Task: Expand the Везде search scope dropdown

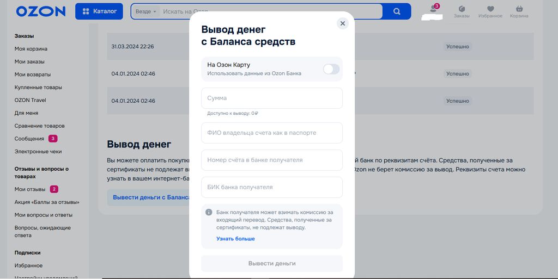Action: 146,11
